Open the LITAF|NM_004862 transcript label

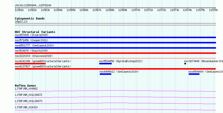click(x=26, y=89)
